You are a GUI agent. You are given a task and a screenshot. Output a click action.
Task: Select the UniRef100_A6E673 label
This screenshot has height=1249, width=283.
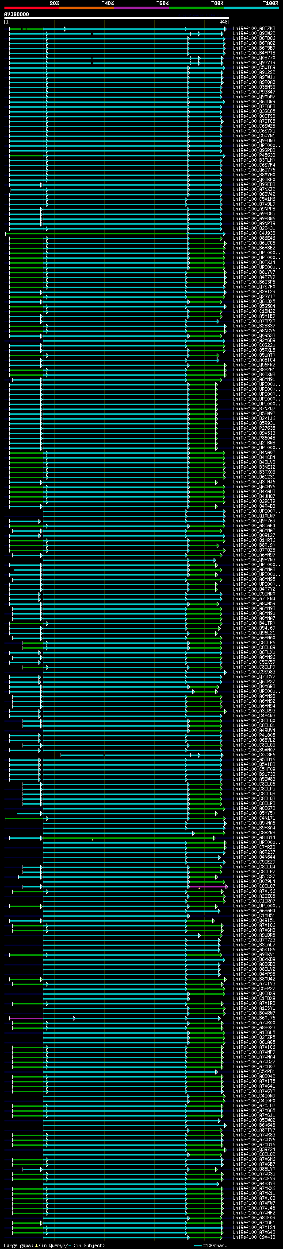coord(254,809)
